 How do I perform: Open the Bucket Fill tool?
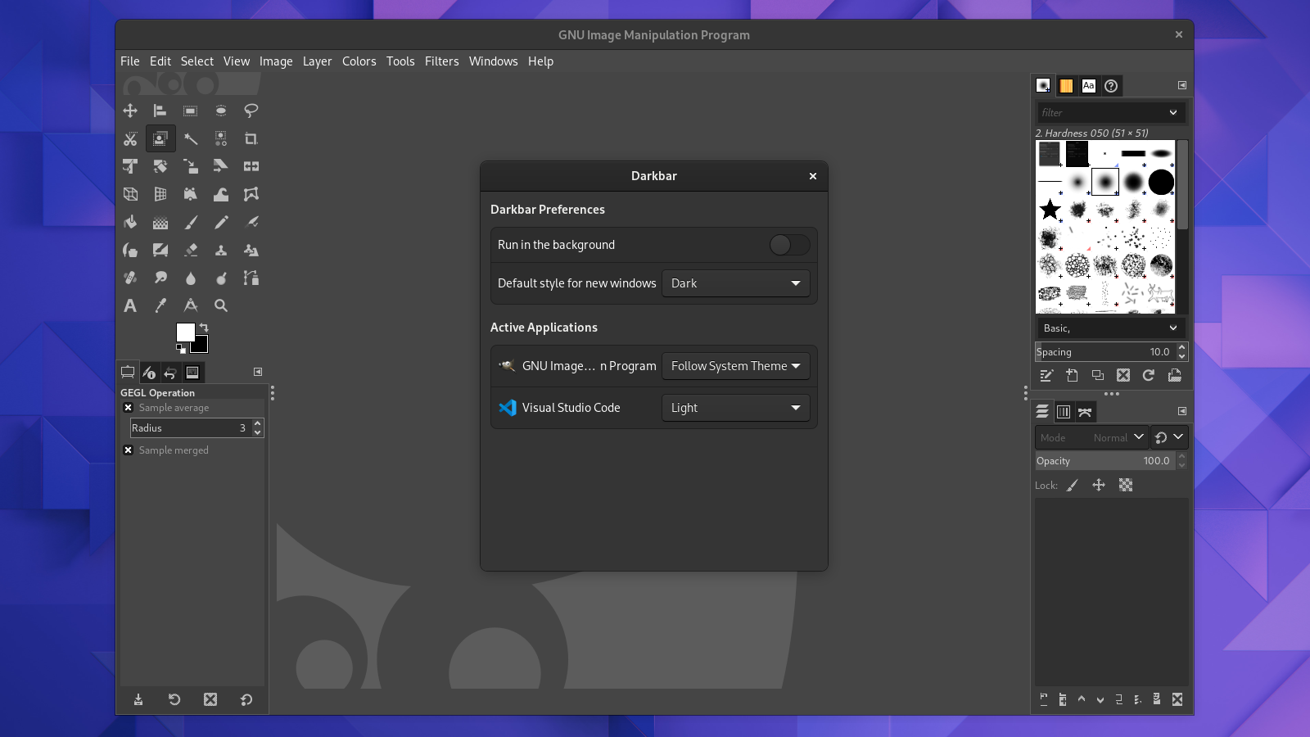pos(131,222)
